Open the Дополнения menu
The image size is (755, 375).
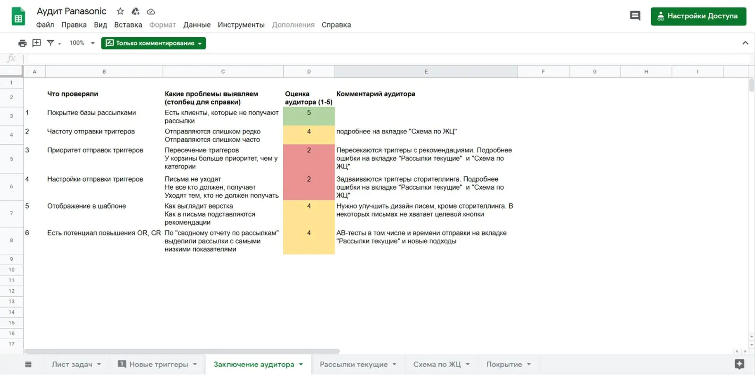tap(293, 25)
